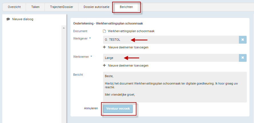This screenshot has width=254, height=123.
Task: Focus the Bericht message text area
Action: (x=175, y=87)
